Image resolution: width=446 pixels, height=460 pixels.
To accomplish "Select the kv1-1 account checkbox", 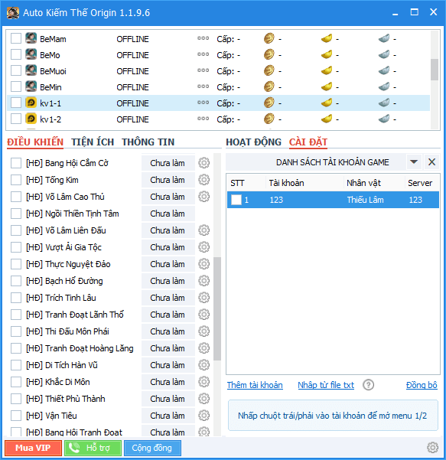I will [x=16, y=103].
